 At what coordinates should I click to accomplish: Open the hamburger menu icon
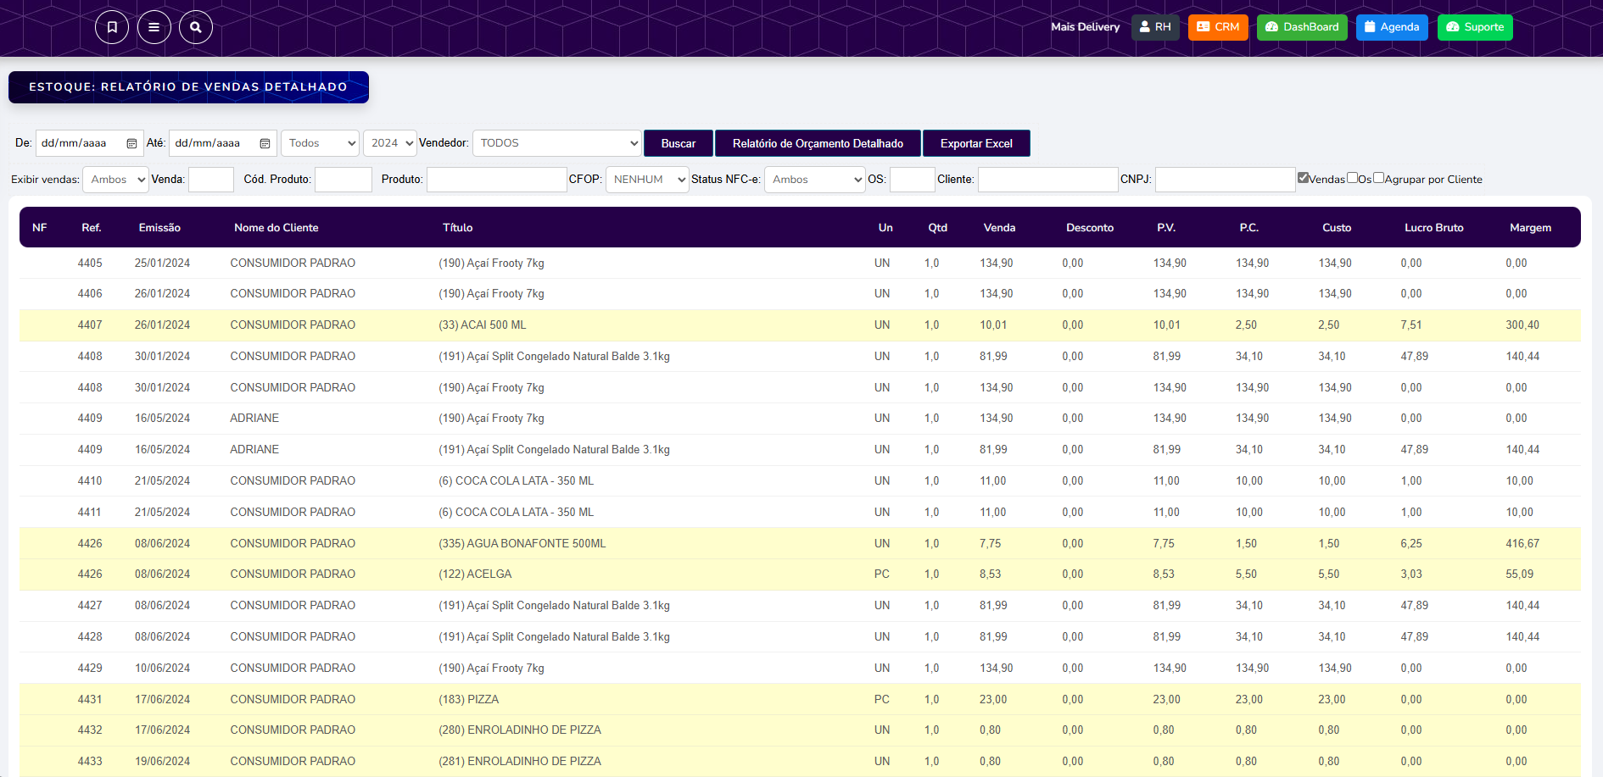[x=154, y=27]
